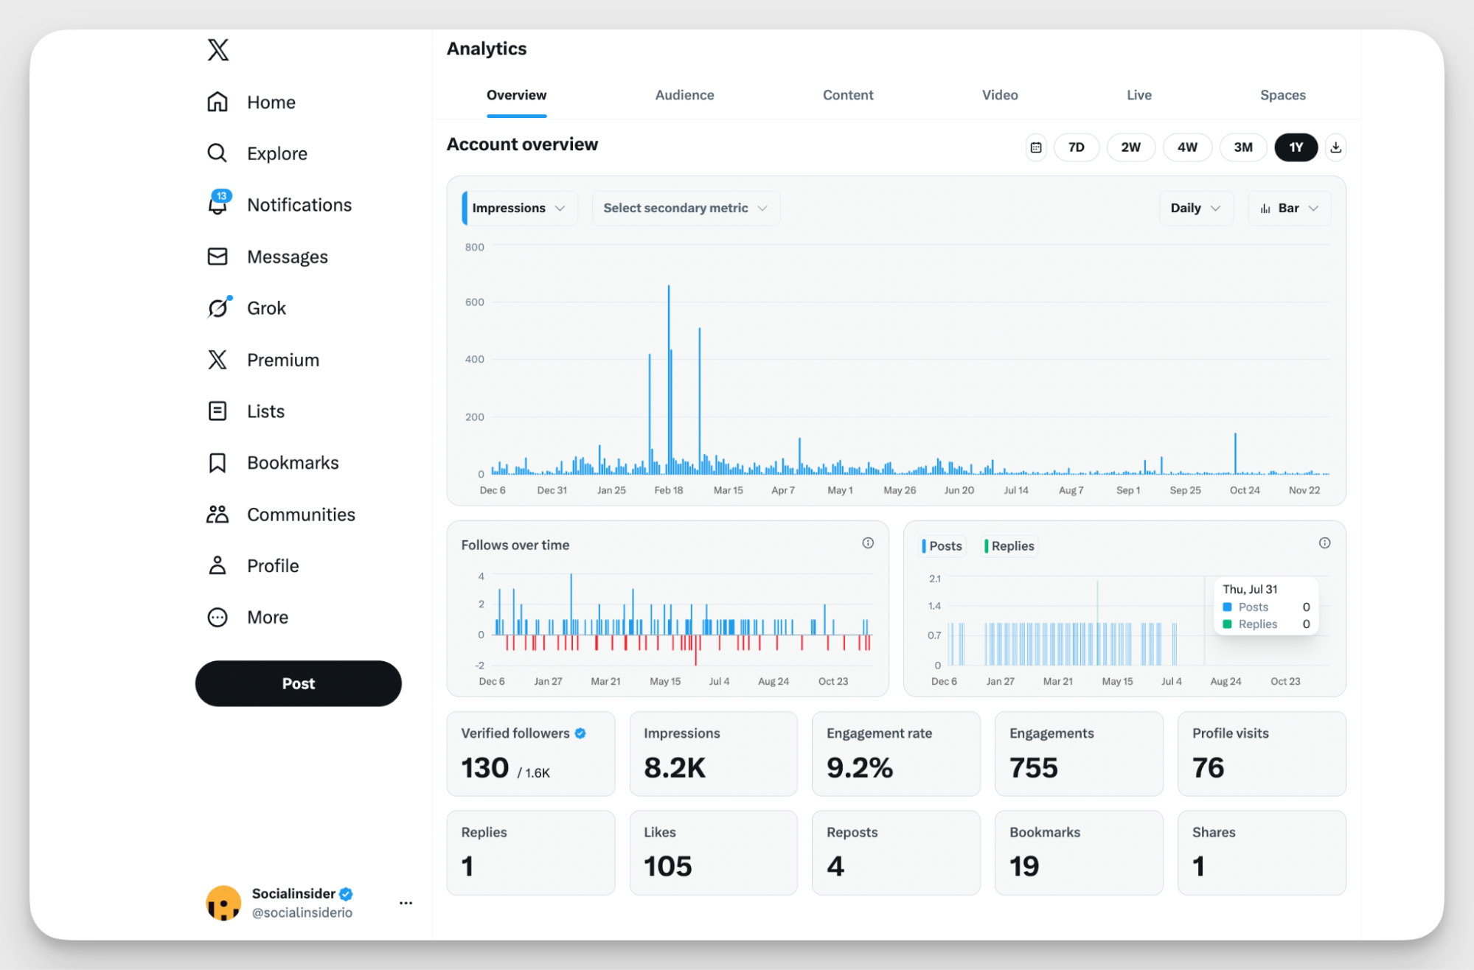Click the download analytics data icon
The image size is (1474, 970).
pyautogui.click(x=1335, y=147)
